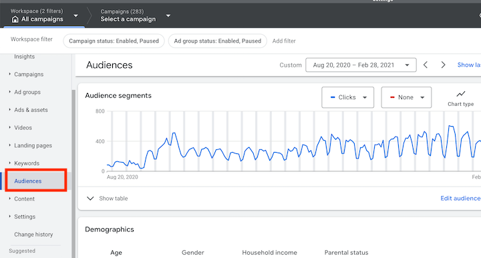
Task: Switch to the Gender demographics tab
Action: click(192, 253)
